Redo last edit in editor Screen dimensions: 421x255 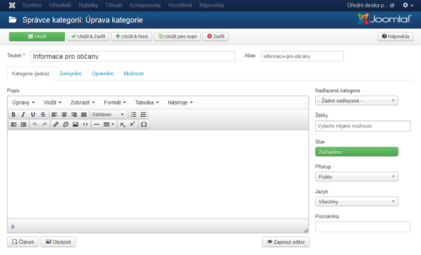tap(44, 124)
